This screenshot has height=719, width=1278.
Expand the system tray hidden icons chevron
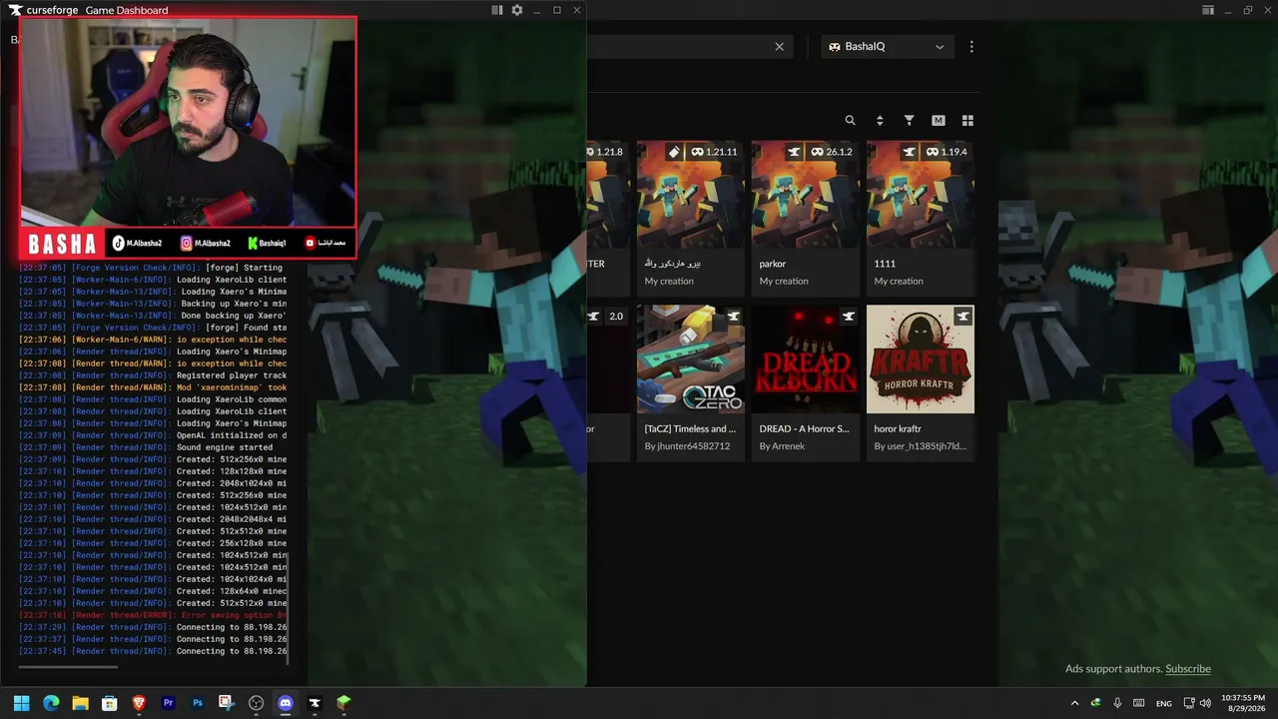[x=1075, y=703]
